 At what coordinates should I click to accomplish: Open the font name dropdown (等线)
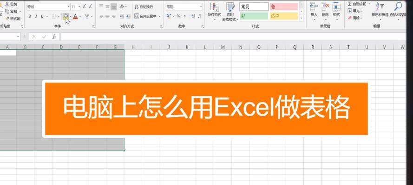[x=69, y=7]
